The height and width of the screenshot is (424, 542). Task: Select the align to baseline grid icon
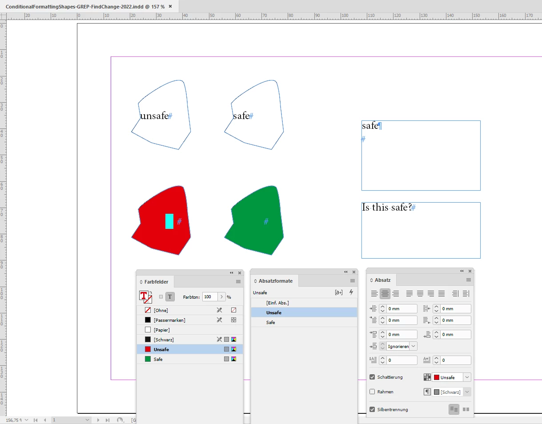(466, 409)
